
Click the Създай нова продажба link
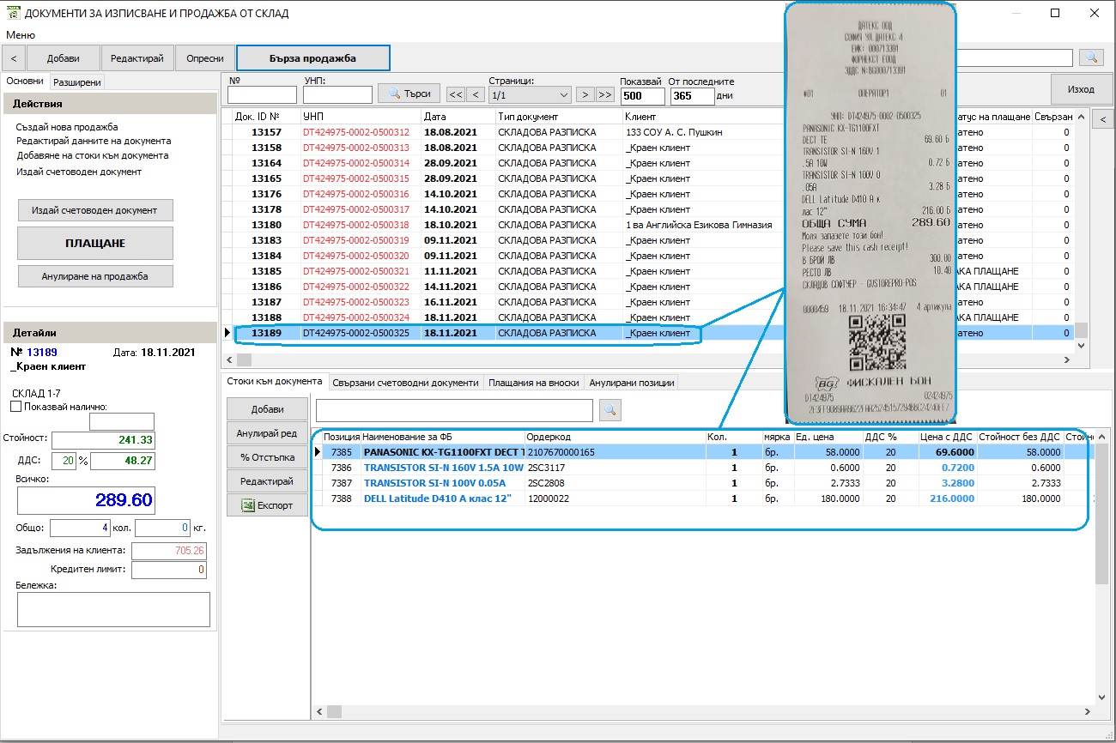(67, 127)
